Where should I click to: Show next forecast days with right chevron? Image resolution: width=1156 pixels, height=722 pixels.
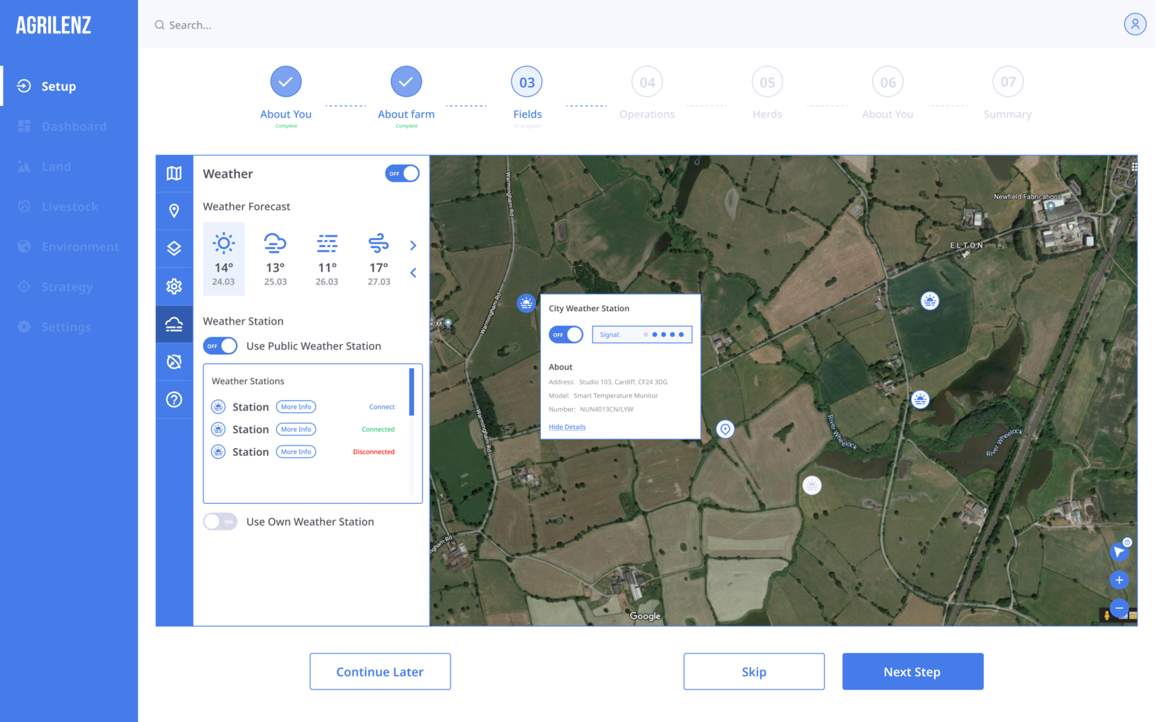pos(413,246)
